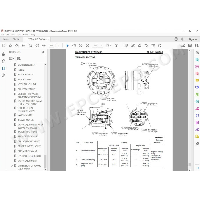Viewport: 200px width, 200px height.
Task: Select the highlighter pen tool
Action: point(133,45)
